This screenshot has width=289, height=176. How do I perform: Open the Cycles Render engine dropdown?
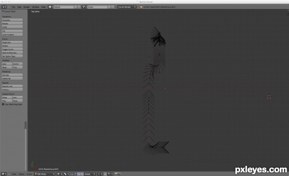(x=127, y=7)
